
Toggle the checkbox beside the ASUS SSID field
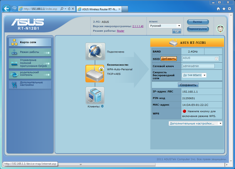point(216,59)
